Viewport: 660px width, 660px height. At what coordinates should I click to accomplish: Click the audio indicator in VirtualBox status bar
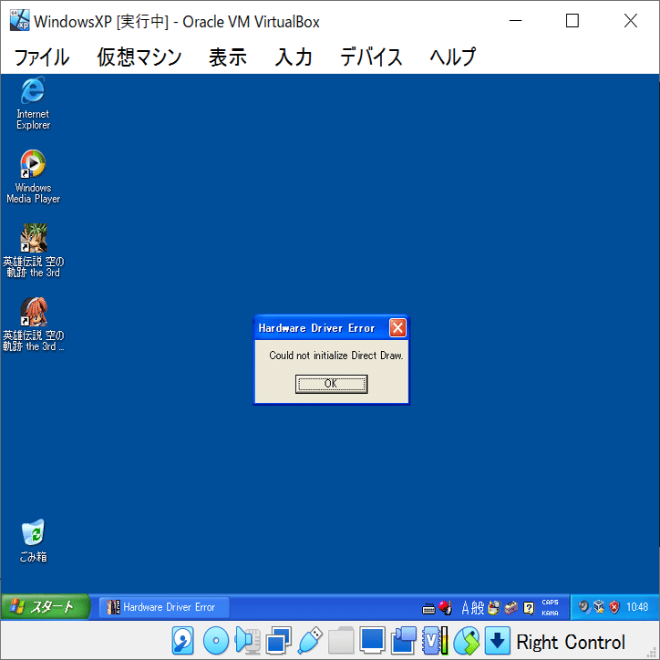pos(248,641)
